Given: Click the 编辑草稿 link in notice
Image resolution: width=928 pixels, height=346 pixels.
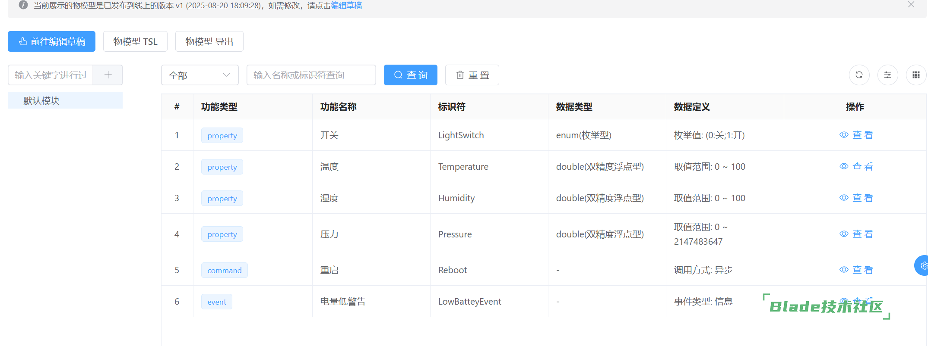Looking at the screenshot, I should tap(346, 6).
